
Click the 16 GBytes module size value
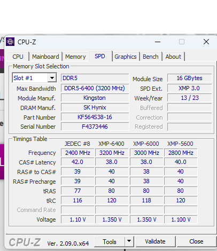click(x=190, y=78)
